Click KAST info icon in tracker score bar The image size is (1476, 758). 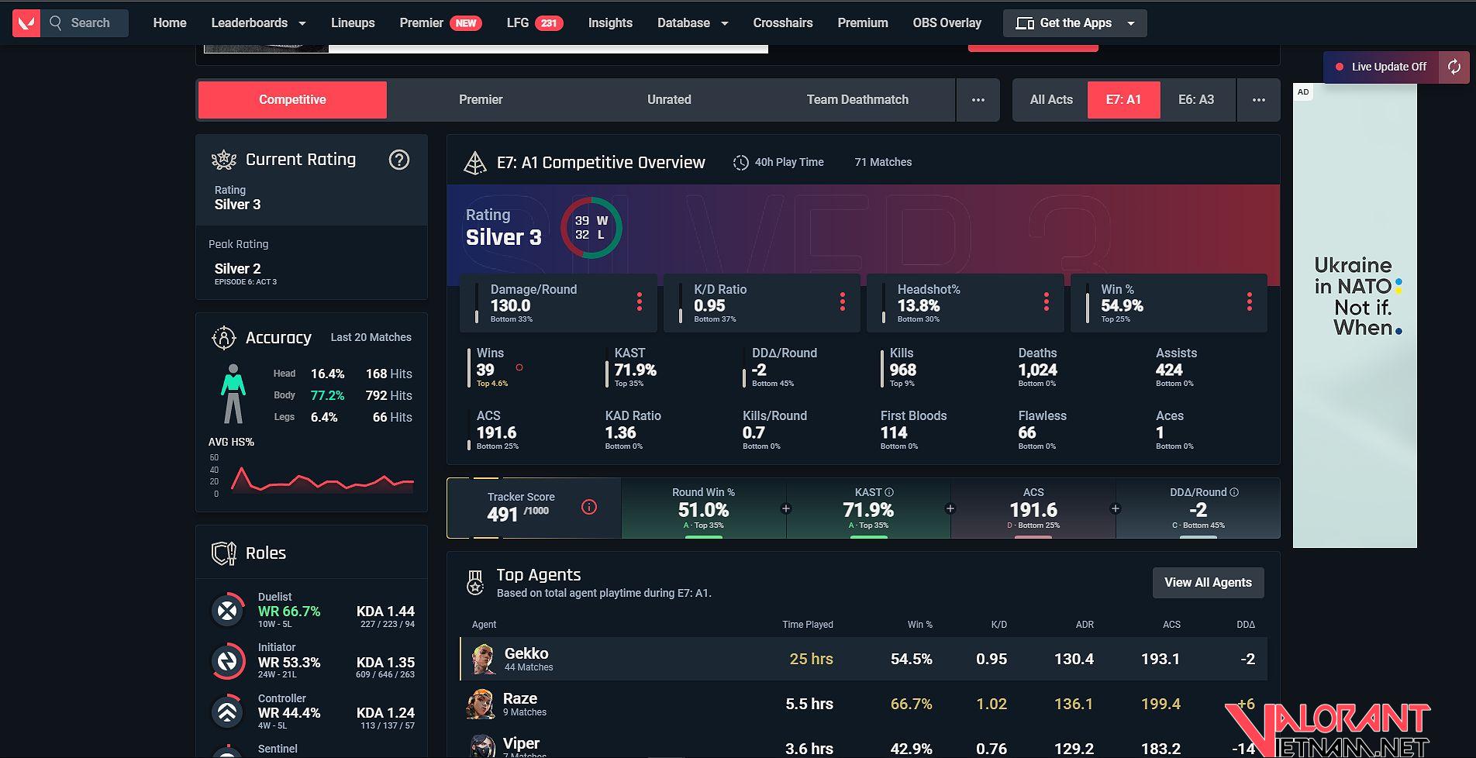(x=889, y=492)
